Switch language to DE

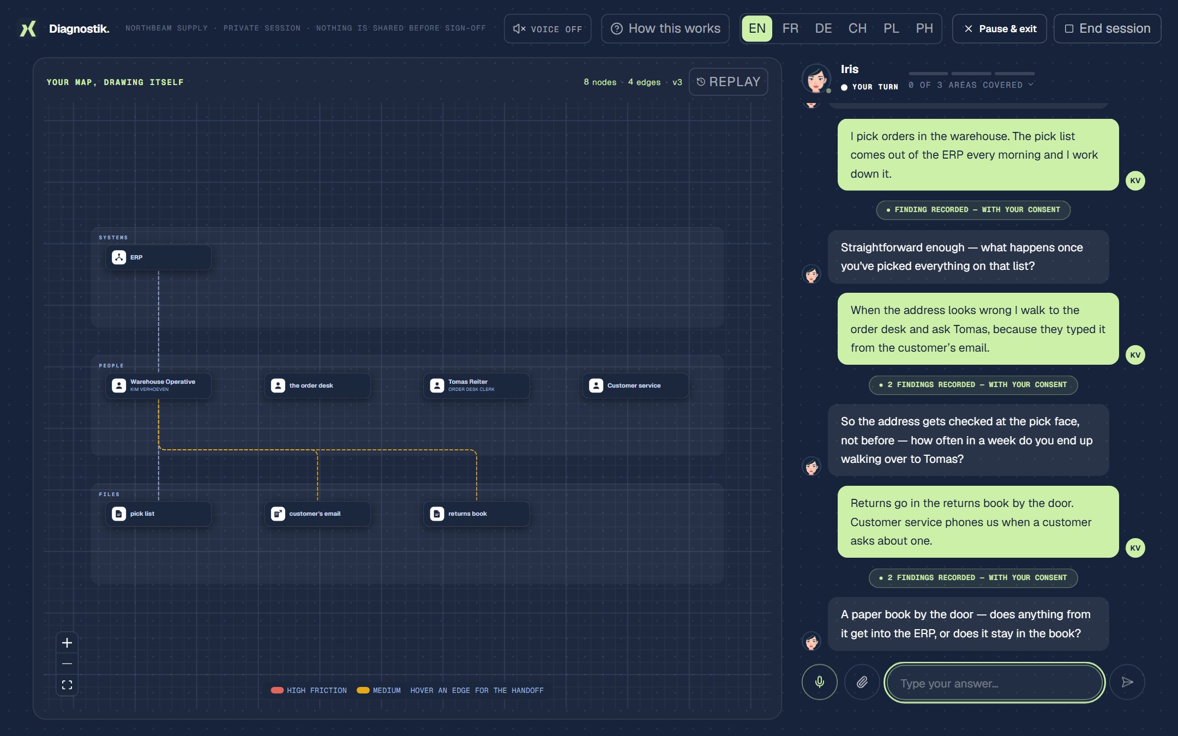tap(823, 29)
